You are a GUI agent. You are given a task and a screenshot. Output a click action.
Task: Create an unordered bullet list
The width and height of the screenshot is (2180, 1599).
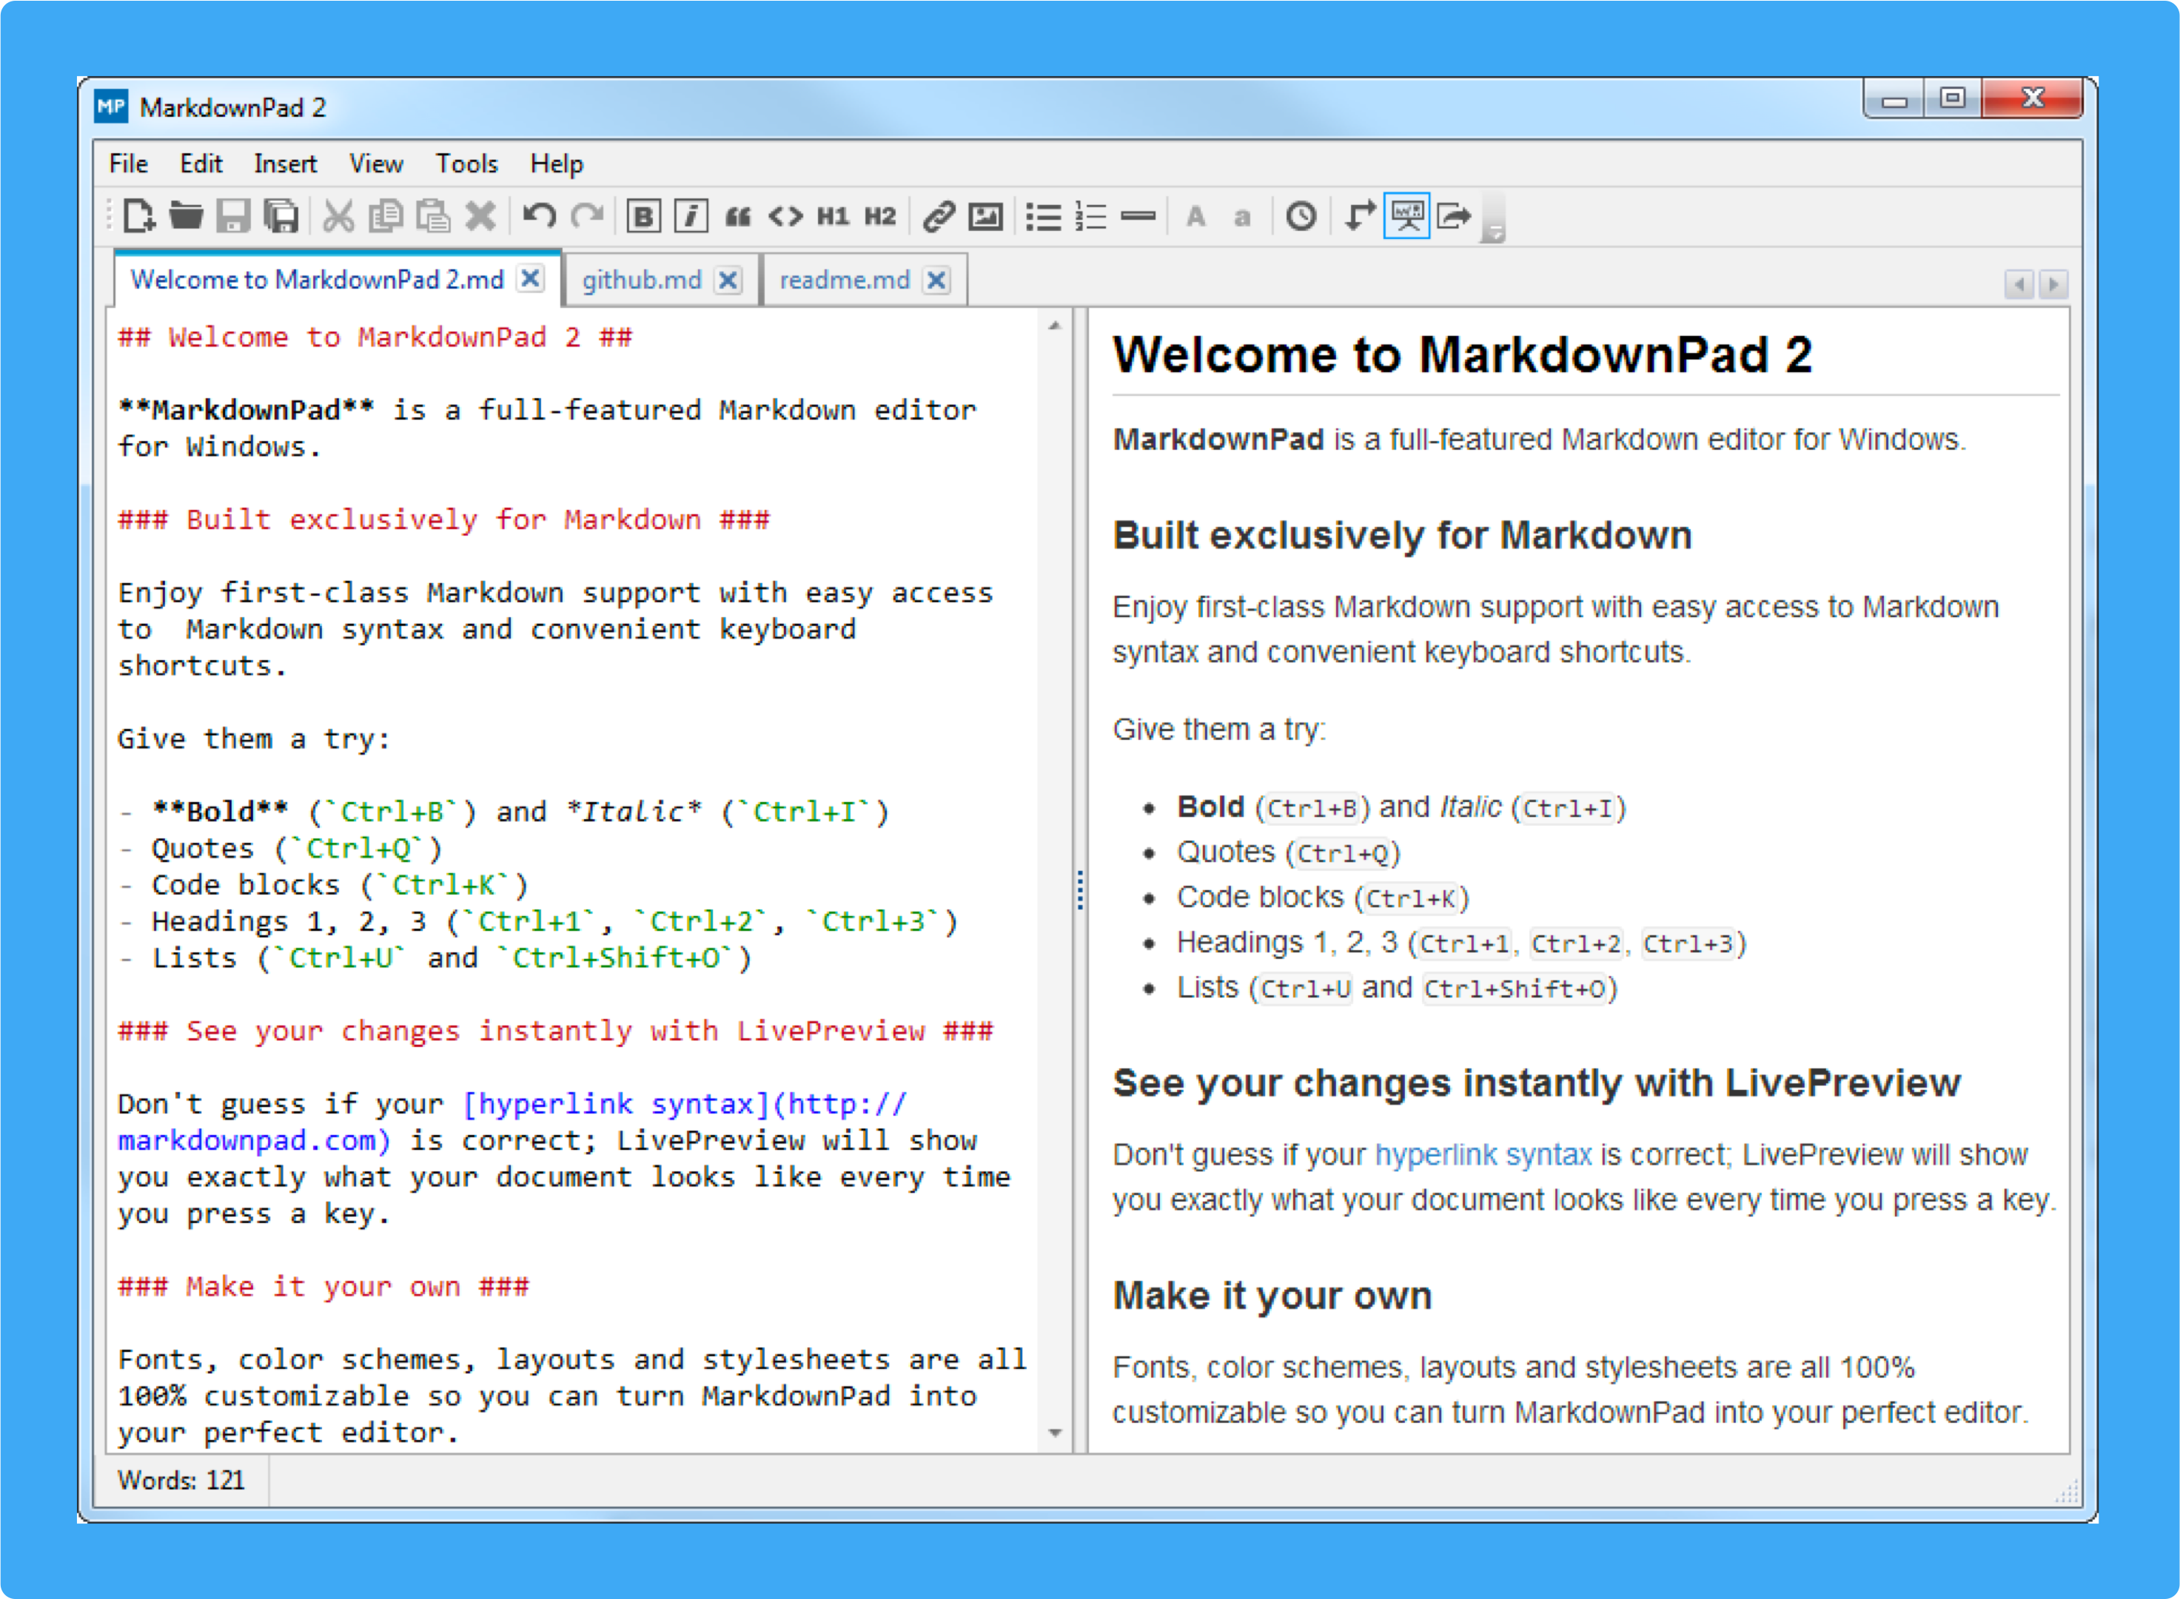click(x=1044, y=216)
